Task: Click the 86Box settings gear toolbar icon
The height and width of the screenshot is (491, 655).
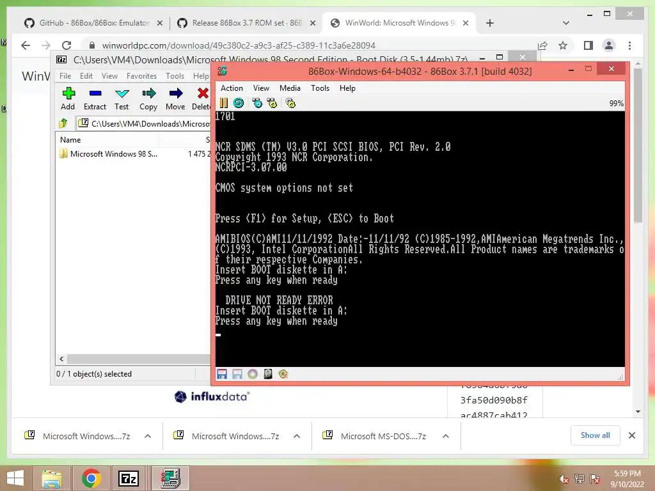Action: [x=290, y=103]
